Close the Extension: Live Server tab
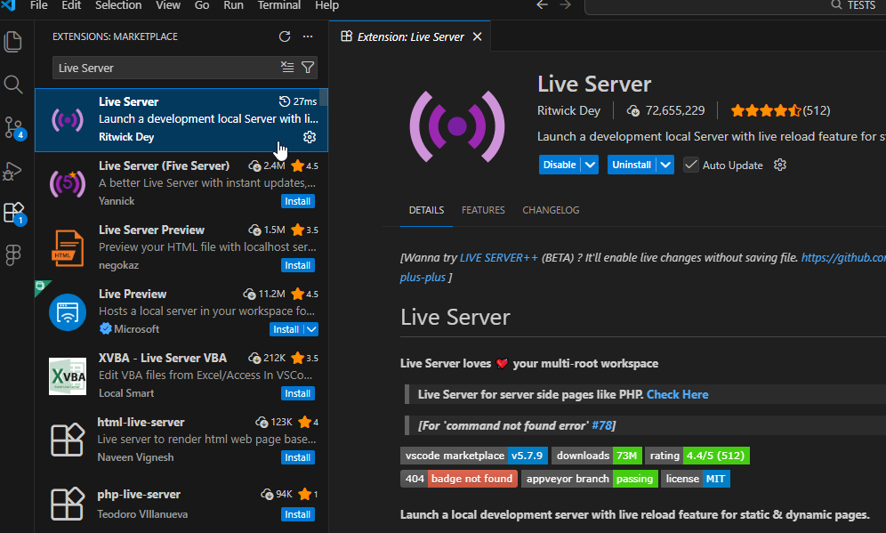The width and height of the screenshot is (886, 533). [478, 36]
